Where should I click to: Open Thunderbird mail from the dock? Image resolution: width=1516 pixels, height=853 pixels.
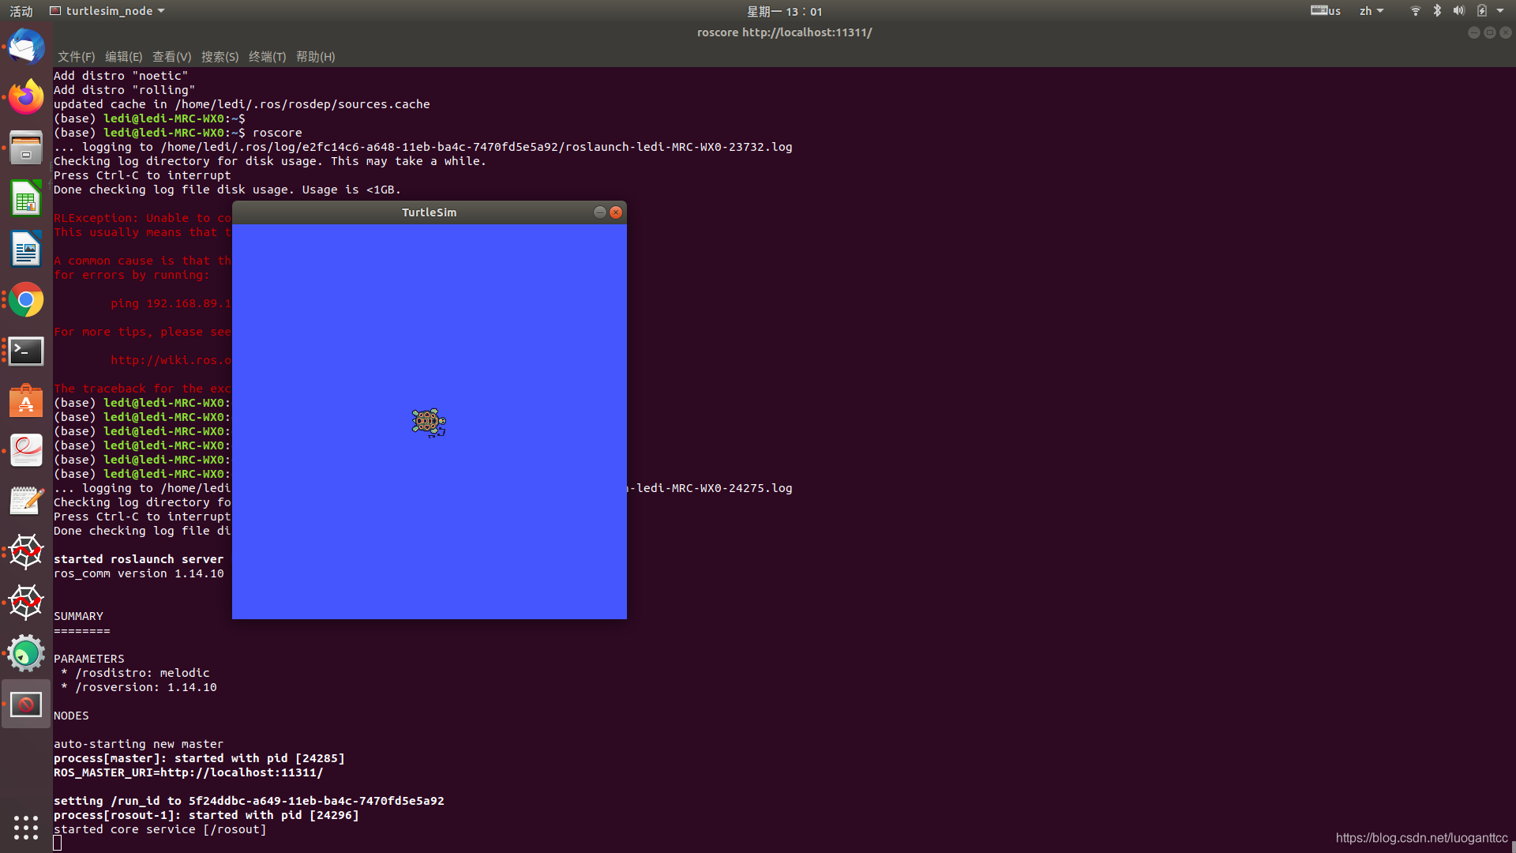(x=26, y=47)
